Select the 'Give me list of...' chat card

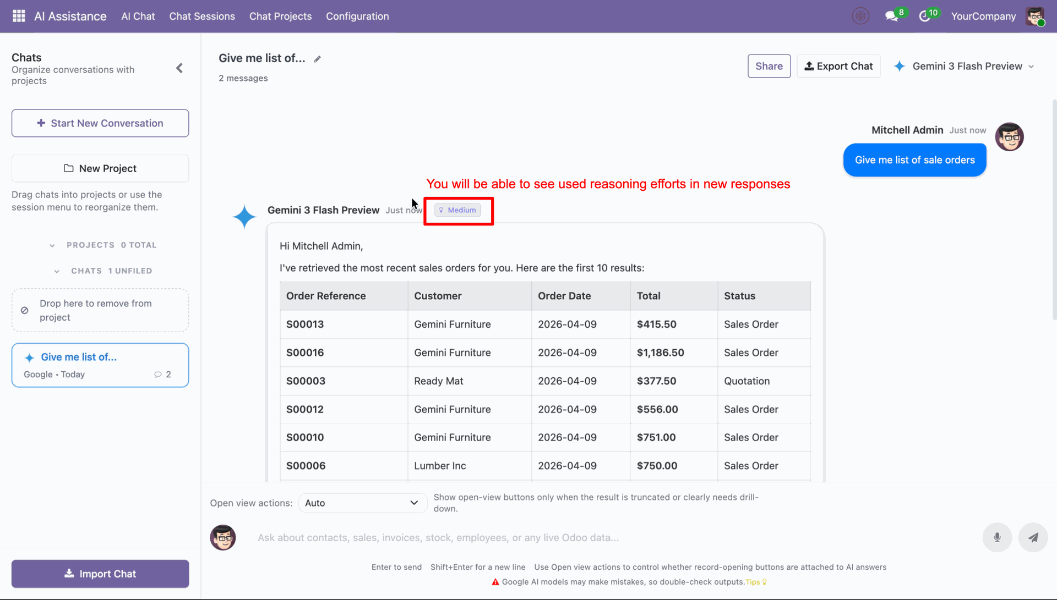pos(100,365)
